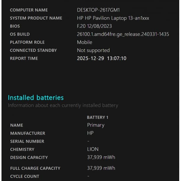The height and width of the screenshot is (181, 181).
Task: Click the BATTERY 1 column header
Action: pos(98,117)
